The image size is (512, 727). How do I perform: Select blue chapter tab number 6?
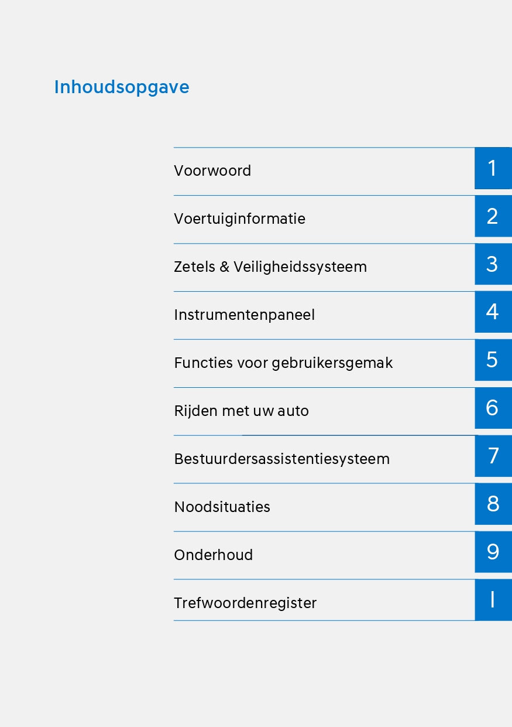click(493, 408)
